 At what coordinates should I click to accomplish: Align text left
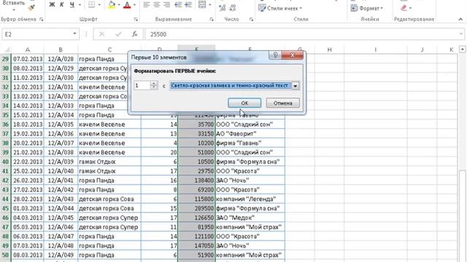pyautogui.click(x=146, y=5)
